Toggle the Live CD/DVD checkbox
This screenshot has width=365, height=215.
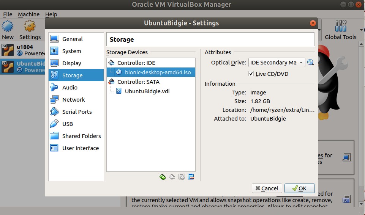pyautogui.click(x=251, y=74)
